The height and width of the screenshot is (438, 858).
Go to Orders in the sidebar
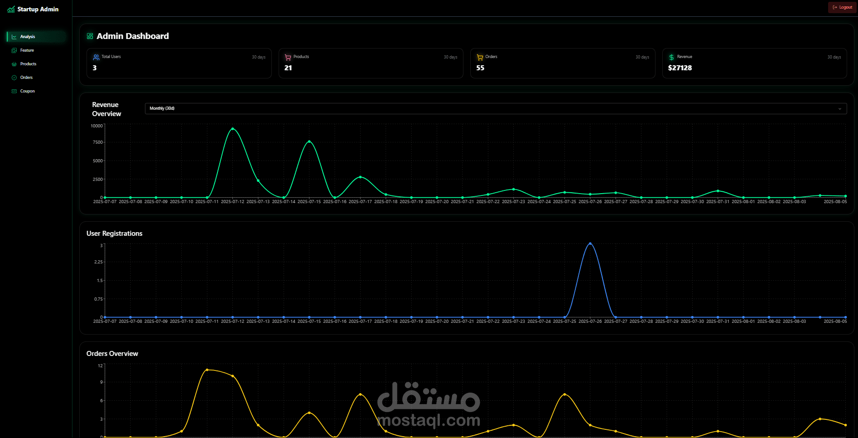[36, 78]
